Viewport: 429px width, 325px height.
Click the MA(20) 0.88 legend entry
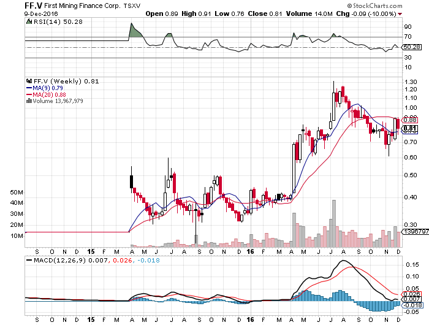pos(46,94)
